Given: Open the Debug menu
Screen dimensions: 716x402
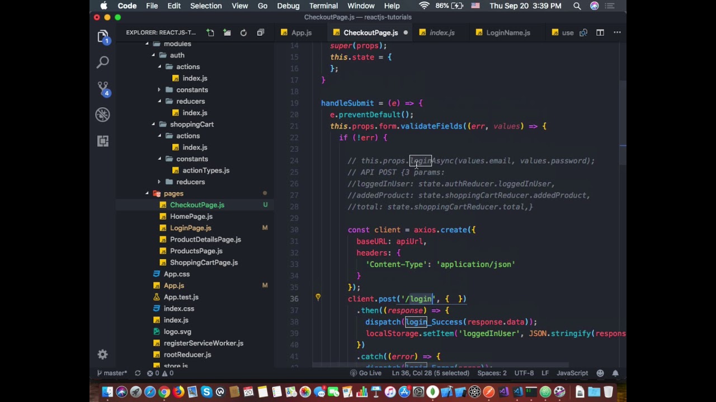Looking at the screenshot, I should (x=288, y=6).
